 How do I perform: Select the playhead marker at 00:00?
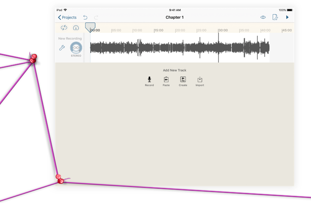(90, 27)
